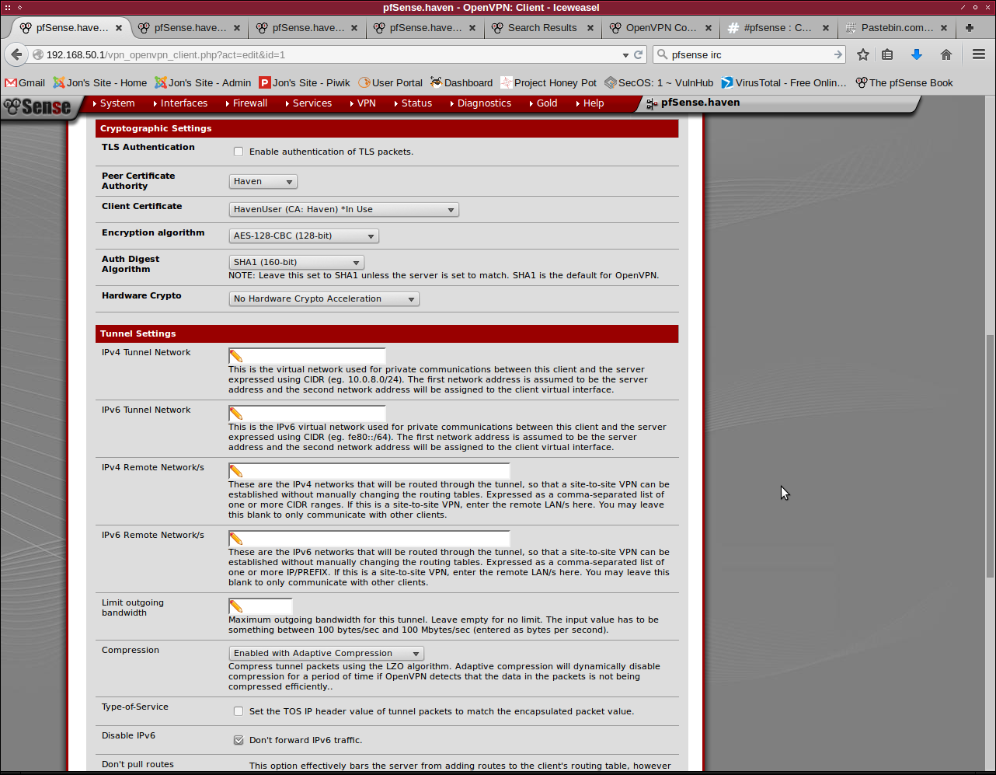Open the Project Honey Pot bookmark
The image size is (996, 775).
coord(548,82)
